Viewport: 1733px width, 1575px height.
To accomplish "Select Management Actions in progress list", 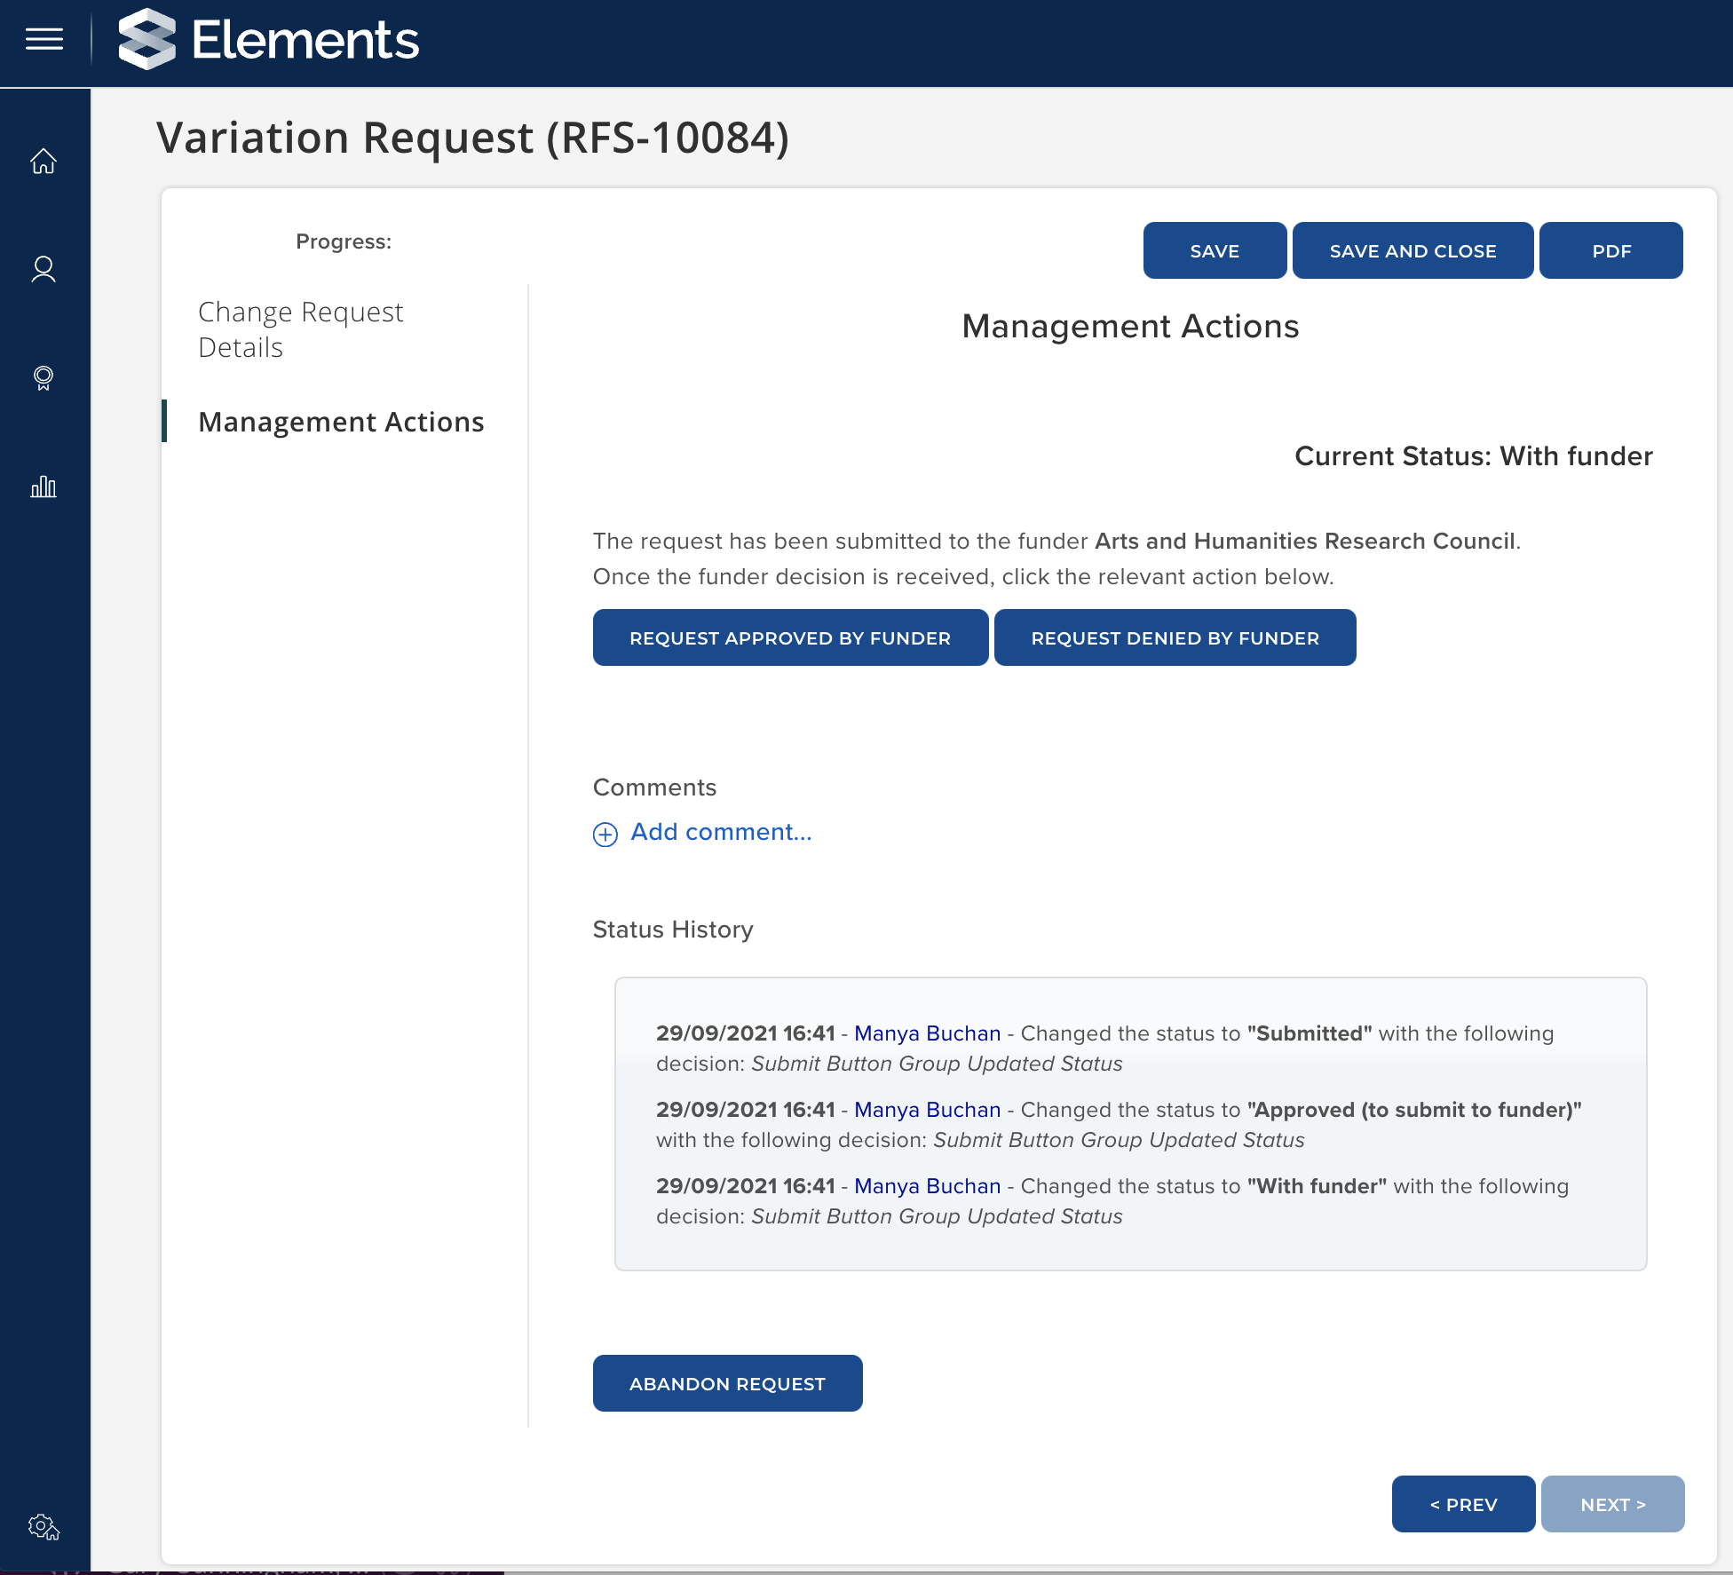I will (341, 422).
